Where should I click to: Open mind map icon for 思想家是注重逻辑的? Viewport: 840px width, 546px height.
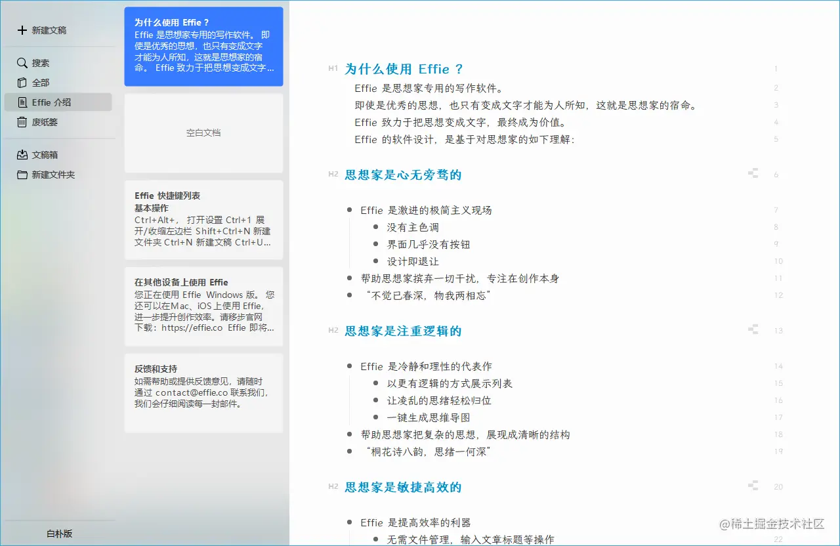(x=753, y=330)
